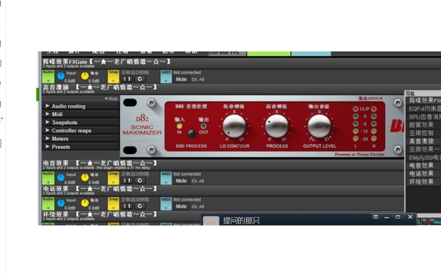Viewport: 441px width, 276px height.
Task: Click 没有活动快照 text in the 电音效果 row
Action: click(135, 174)
